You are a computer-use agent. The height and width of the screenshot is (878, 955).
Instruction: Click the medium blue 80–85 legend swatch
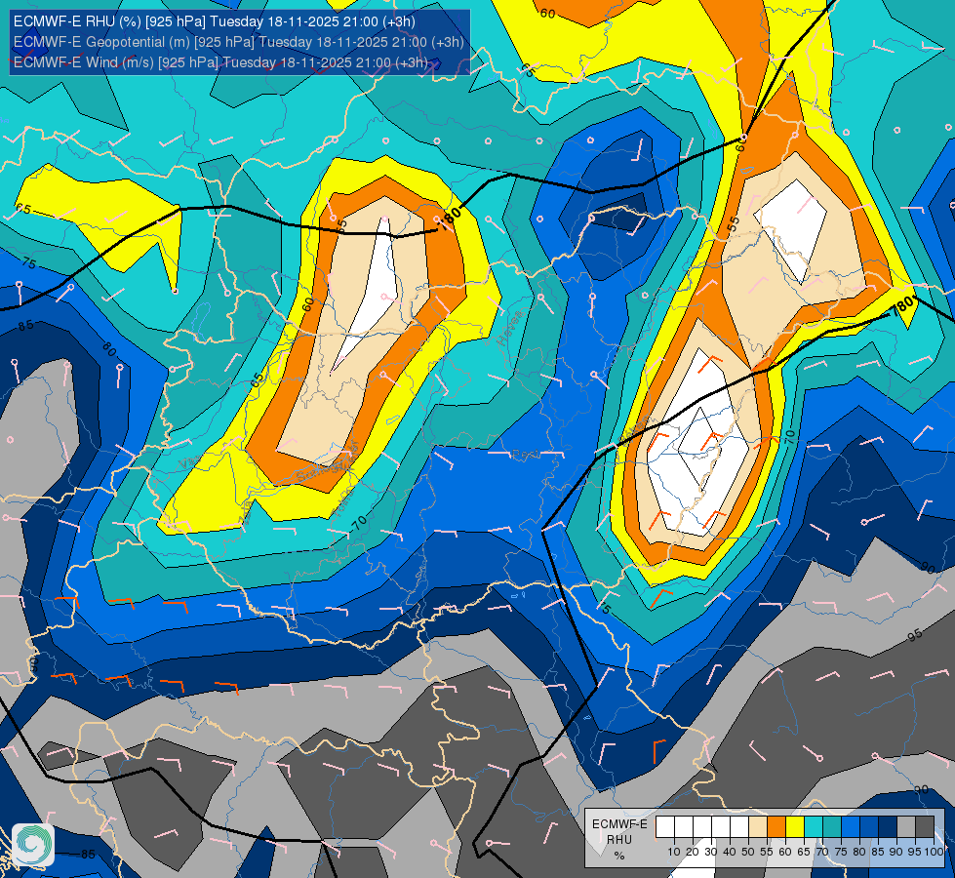point(869,826)
